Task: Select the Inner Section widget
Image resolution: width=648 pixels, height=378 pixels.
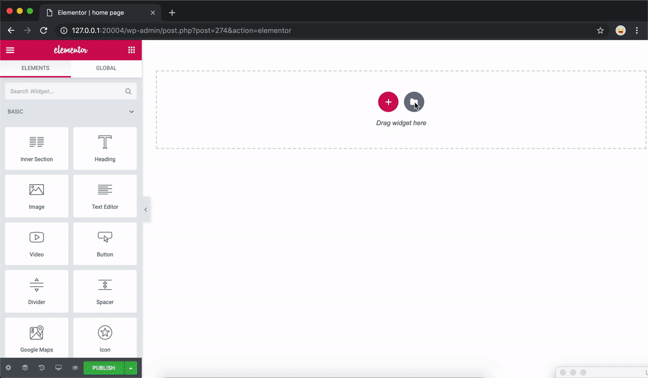Action: coord(37,148)
